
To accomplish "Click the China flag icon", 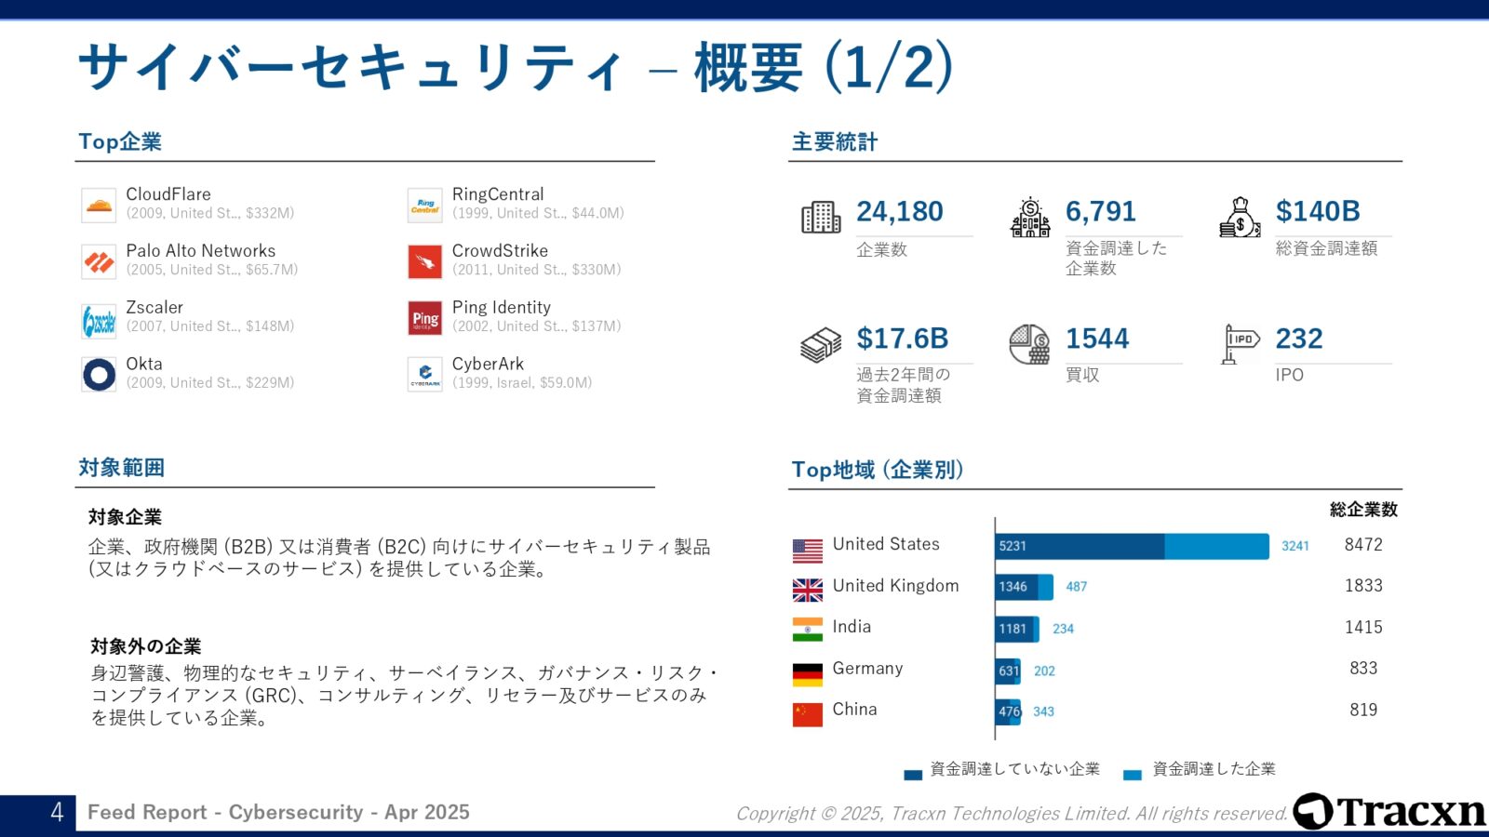I will 808,714.
